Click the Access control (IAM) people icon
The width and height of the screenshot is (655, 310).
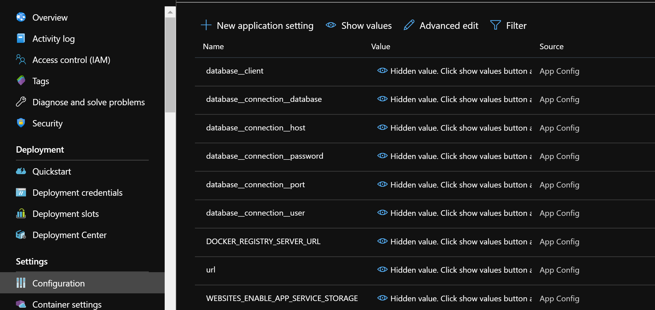click(x=21, y=60)
